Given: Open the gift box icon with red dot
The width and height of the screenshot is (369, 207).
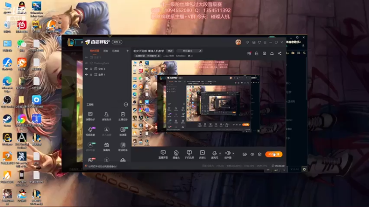Looking at the screenshot, I should click(249, 53).
